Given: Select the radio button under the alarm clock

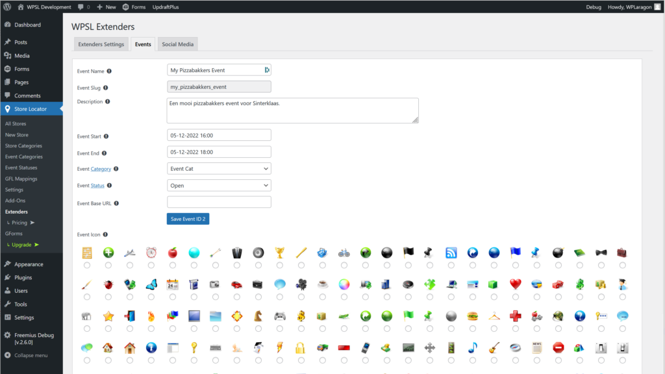Looking at the screenshot, I should [x=151, y=265].
